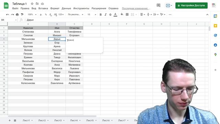
Task: Click the Get add-ons plus icon
Action: [216, 70]
